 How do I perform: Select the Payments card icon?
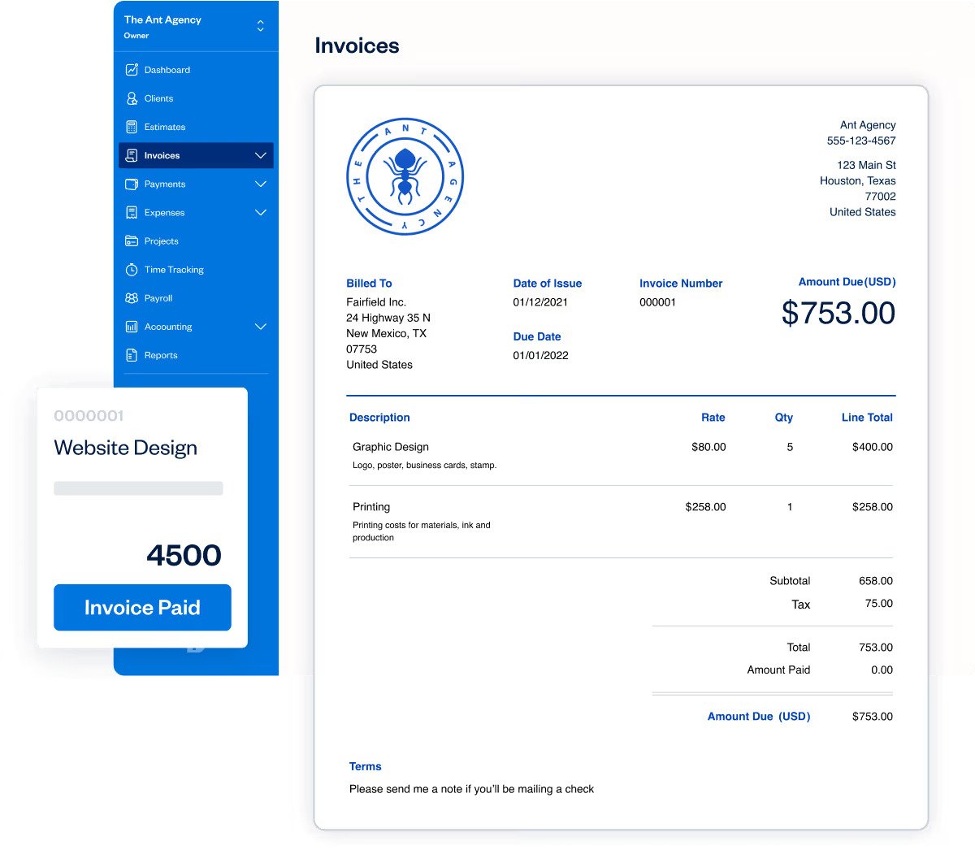click(132, 184)
